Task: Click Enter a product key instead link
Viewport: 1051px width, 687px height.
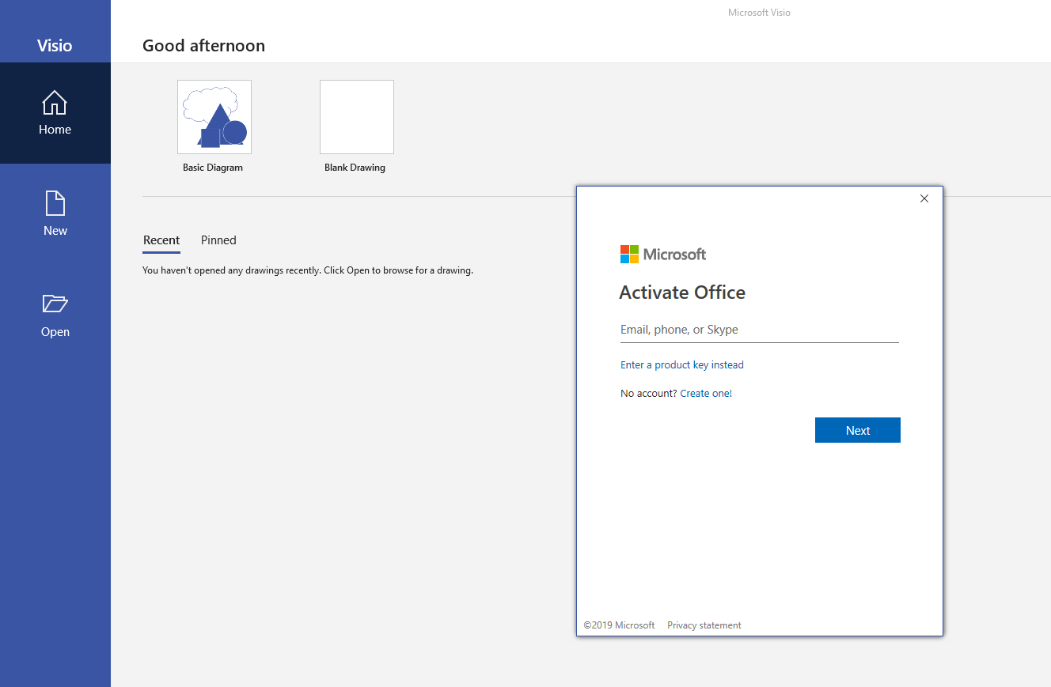Action: pyautogui.click(x=682, y=364)
